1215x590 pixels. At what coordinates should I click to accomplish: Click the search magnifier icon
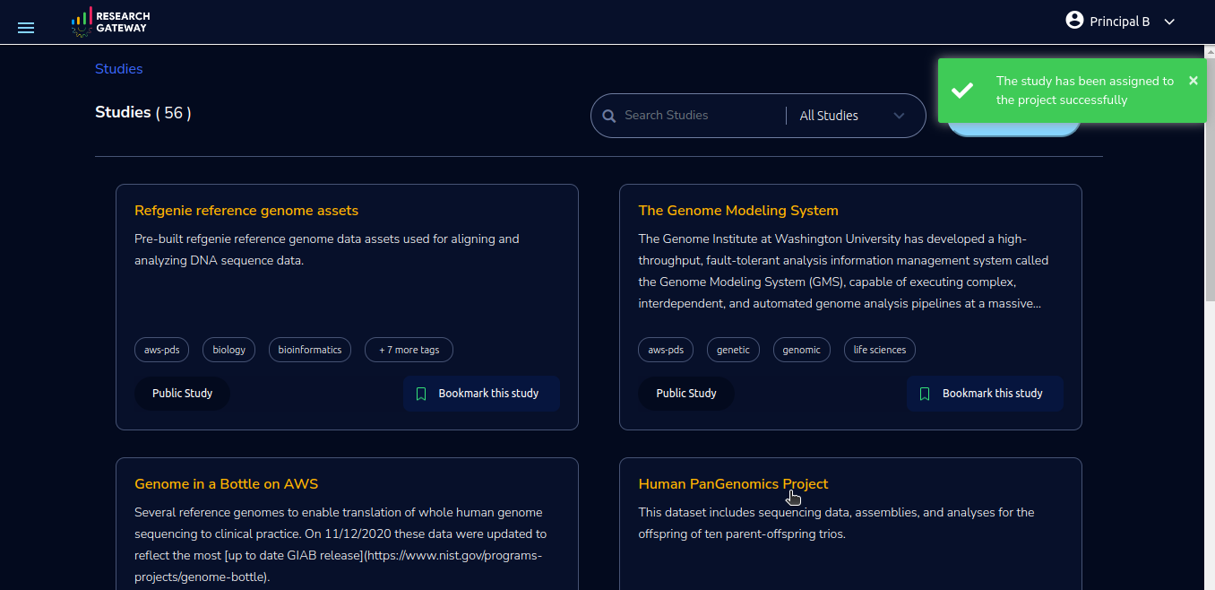[x=609, y=116]
